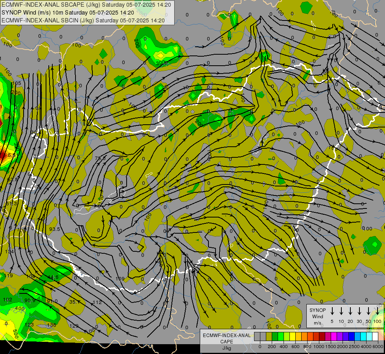Click the '109' value on the map
This screenshot has width=385, height=354.
coord(120,279)
